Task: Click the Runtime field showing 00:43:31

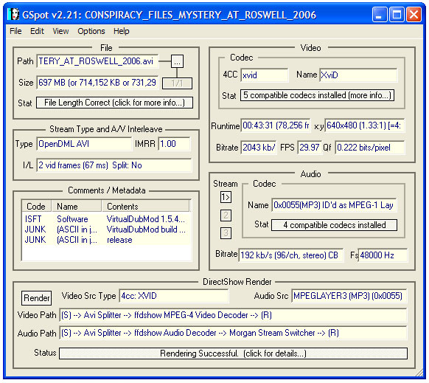Action: tap(276, 125)
